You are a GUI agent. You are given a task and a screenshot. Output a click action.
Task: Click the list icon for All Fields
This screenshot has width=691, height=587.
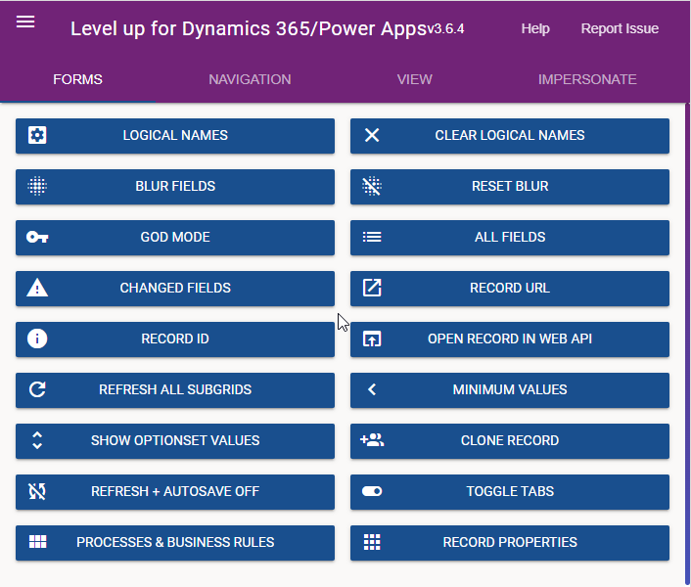pos(372,237)
